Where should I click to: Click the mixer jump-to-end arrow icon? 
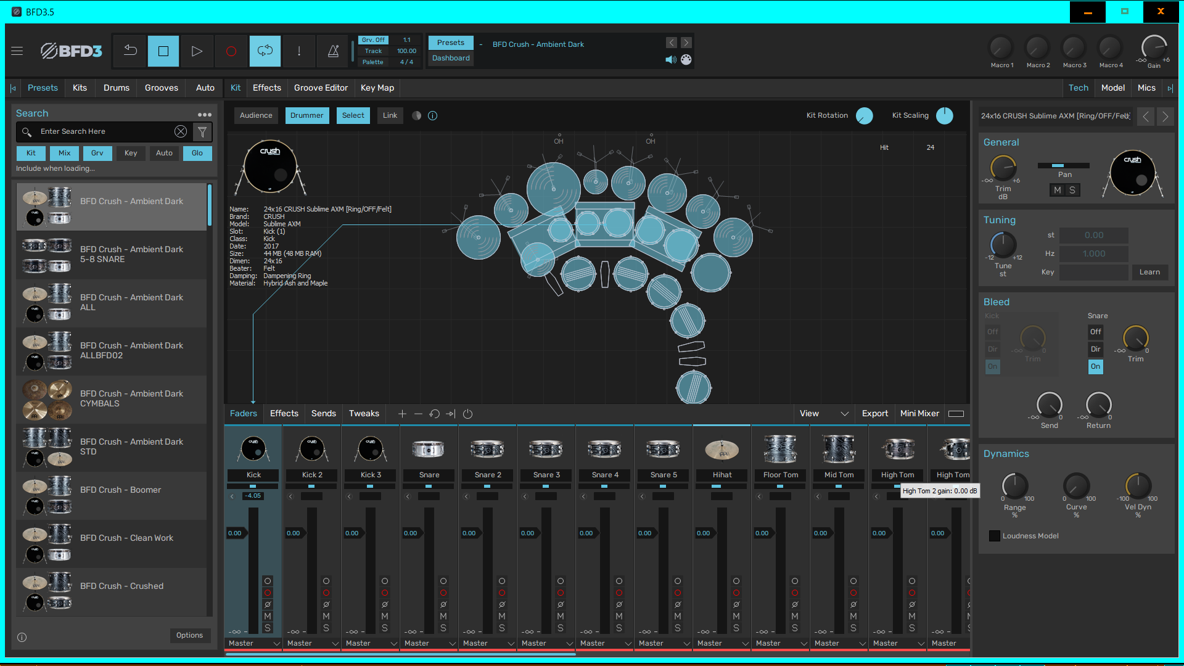pyautogui.click(x=451, y=414)
